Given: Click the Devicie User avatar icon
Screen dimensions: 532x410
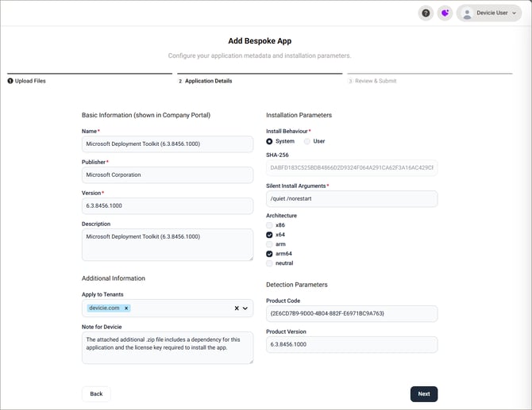Looking at the screenshot, I should point(467,13).
